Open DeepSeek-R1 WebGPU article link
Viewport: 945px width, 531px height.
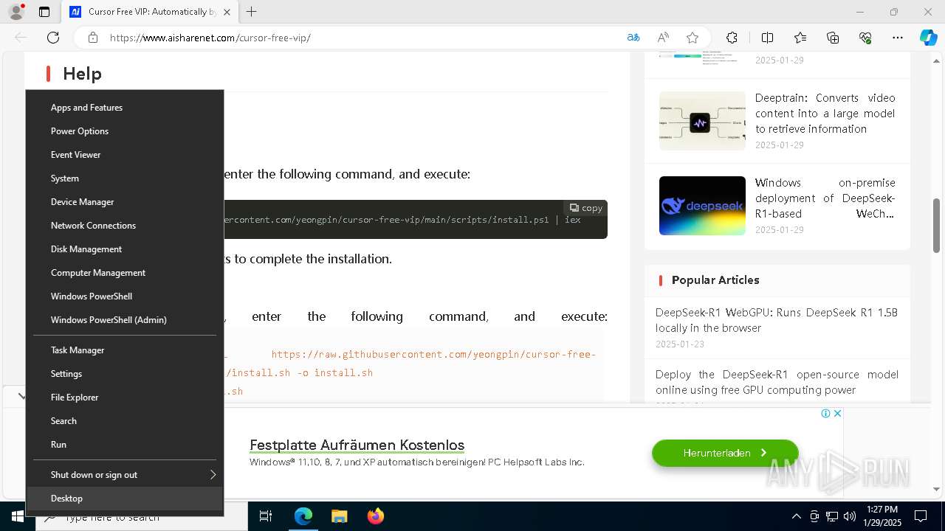click(x=777, y=320)
